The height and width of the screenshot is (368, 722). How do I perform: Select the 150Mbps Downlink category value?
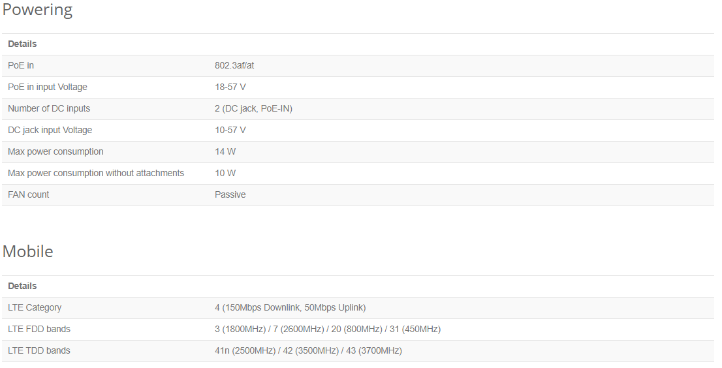(290, 308)
